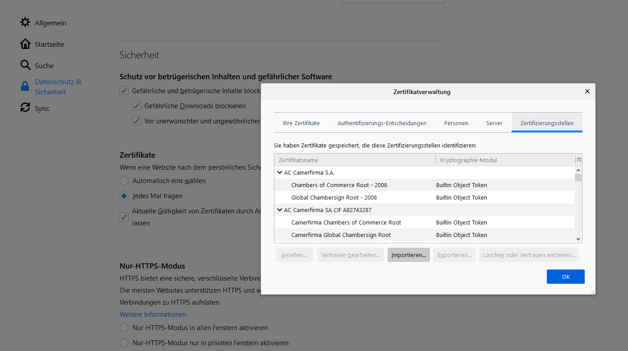Open the Server tab
Viewport: 628px width, 351px height.
point(494,123)
